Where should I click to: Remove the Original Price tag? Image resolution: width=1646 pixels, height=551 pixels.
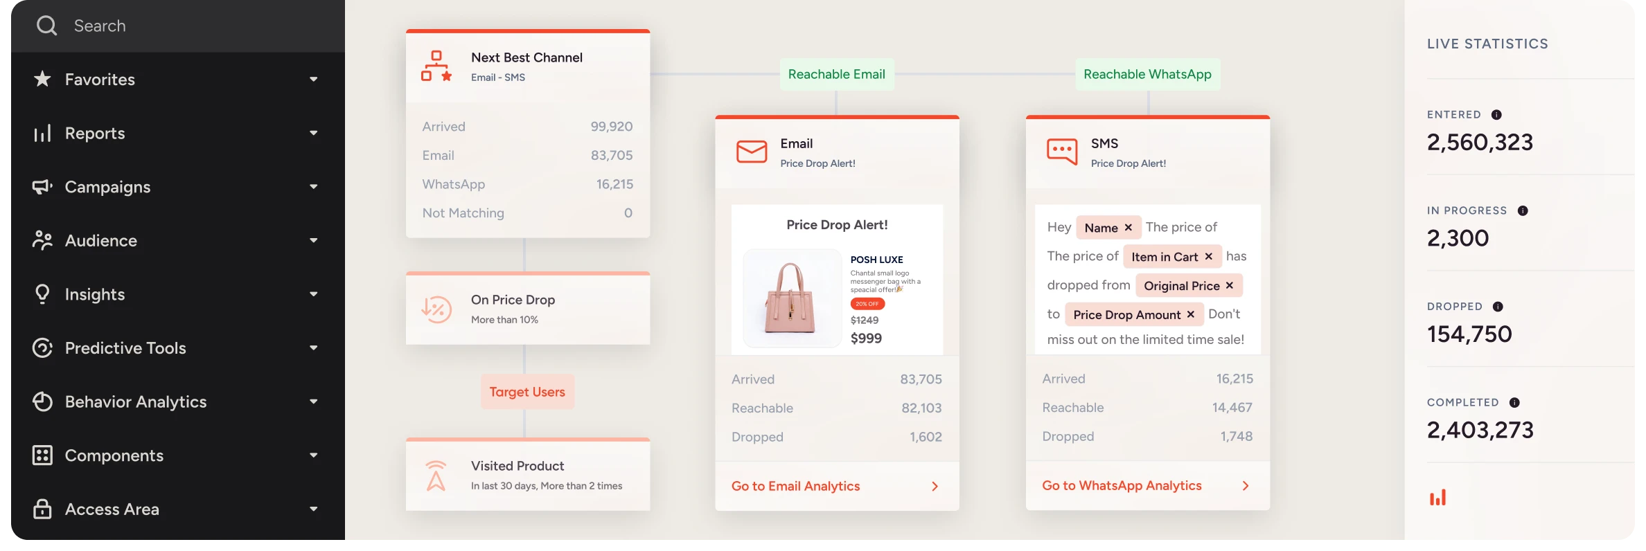(x=1229, y=285)
